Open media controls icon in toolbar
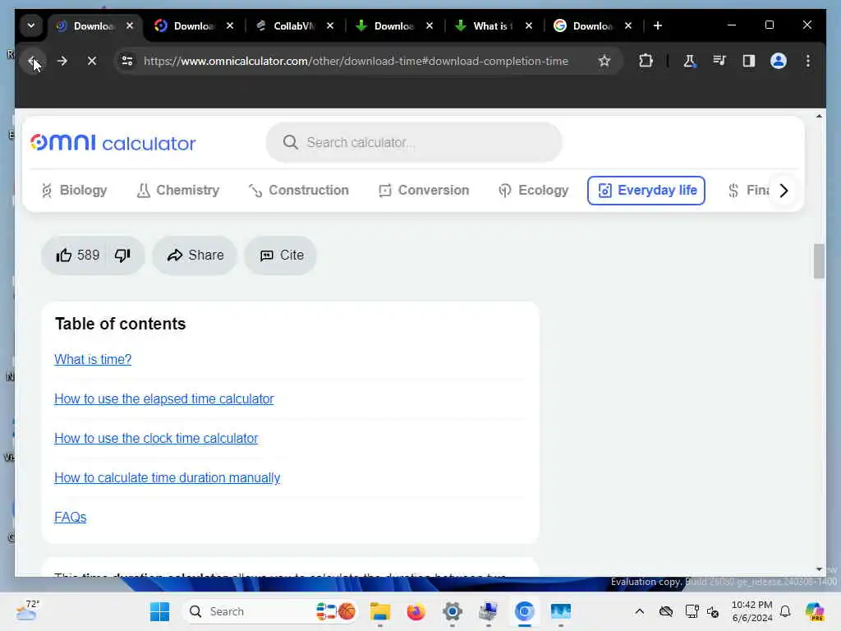This screenshot has width=841, height=631. 719,61
